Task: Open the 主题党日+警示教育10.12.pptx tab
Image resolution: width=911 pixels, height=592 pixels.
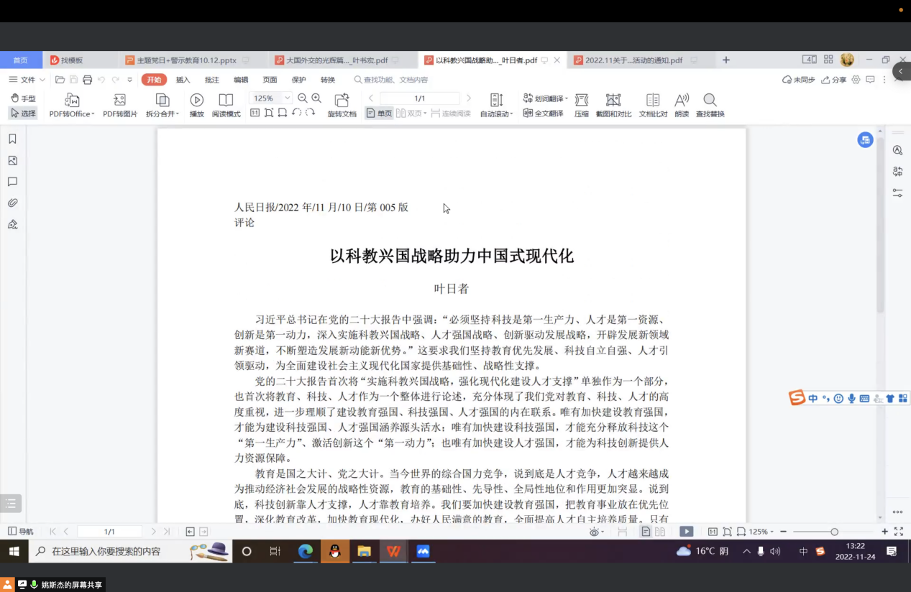Action: [x=187, y=60]
